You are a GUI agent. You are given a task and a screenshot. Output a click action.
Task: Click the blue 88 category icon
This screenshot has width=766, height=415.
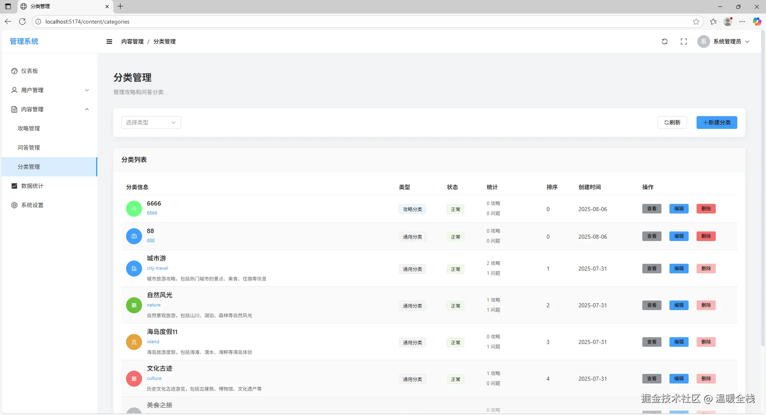pyautogui.click(x=134, y=236)
